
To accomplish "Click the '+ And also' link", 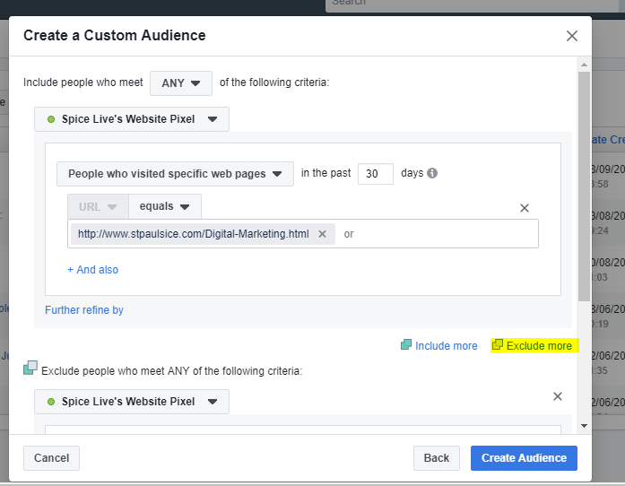I will (93, 270).
